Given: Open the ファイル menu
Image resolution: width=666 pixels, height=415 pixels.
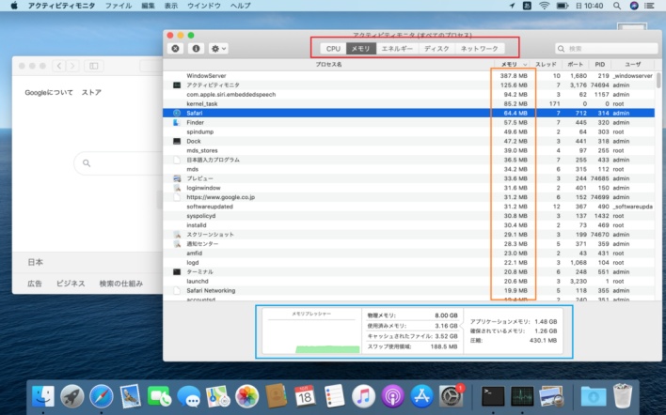Looking at the screenshot, I should click(119, 6).
